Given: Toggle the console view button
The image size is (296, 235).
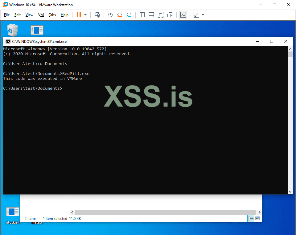Looking at the screenshot, I should [183, 15].
